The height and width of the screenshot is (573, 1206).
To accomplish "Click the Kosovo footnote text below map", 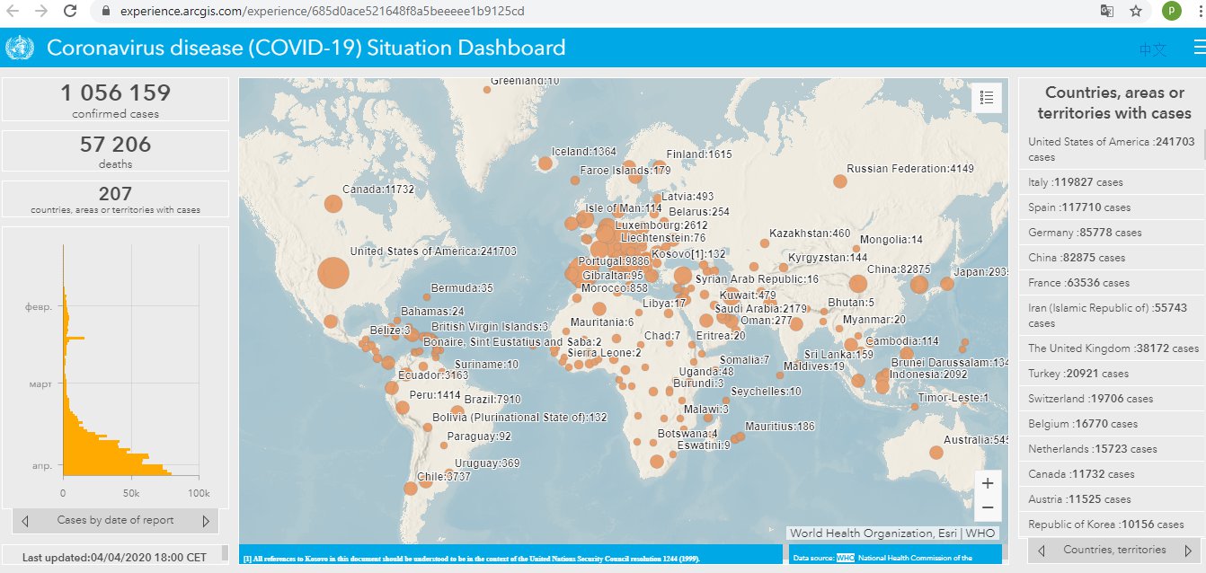I will pyautogui.click(x=471, y=559).
